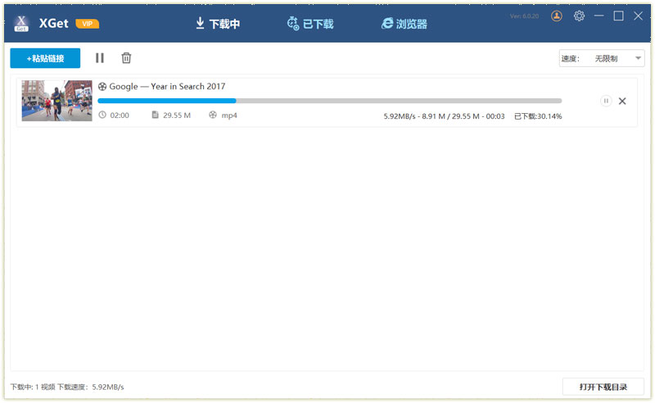The height and width of the screenshot is (403, 655).
Task: Click the file size document icon
Action: [x=155, y=115]
